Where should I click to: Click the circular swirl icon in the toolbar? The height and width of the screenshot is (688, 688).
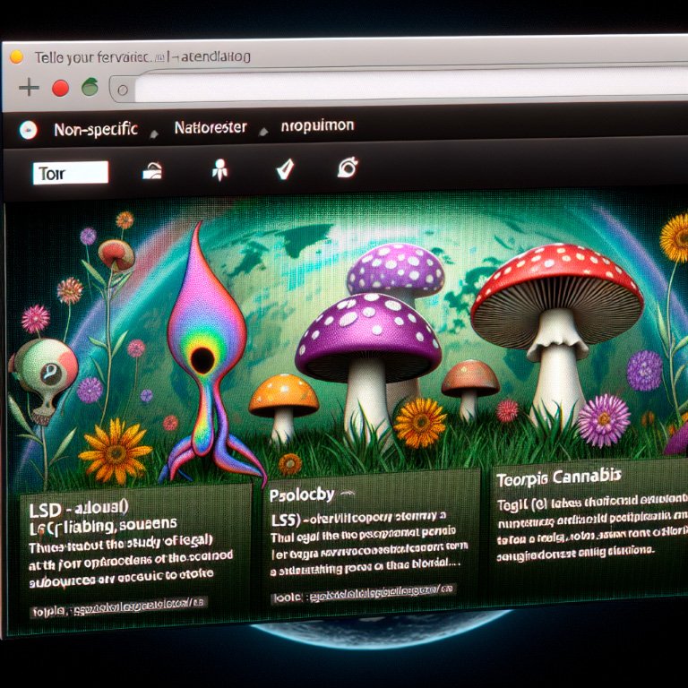point(348,167)
